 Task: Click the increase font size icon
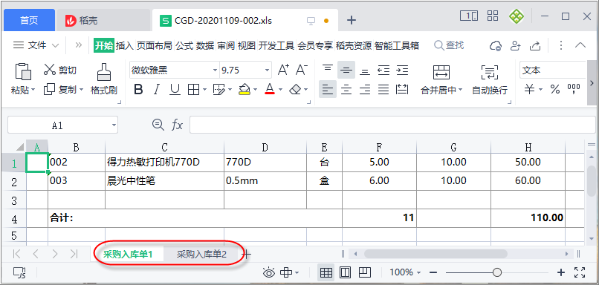[x=283, y=70]
